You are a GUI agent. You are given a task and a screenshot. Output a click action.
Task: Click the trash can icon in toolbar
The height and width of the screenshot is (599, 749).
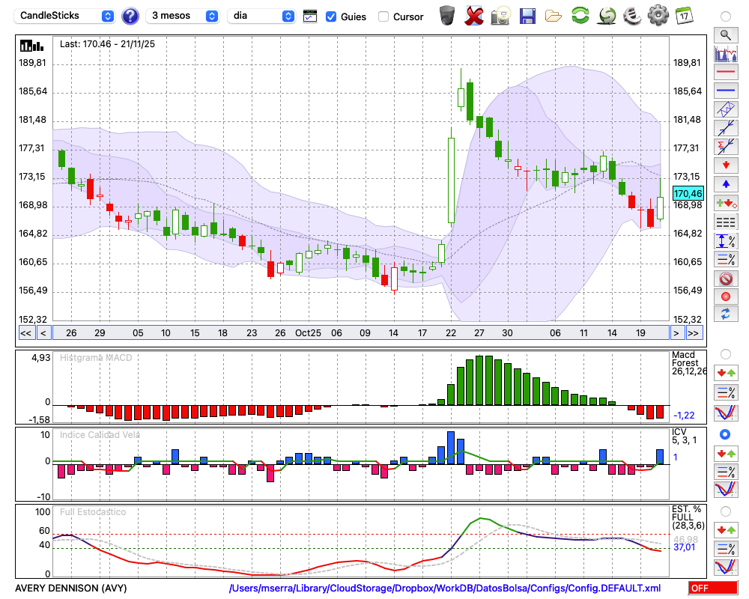(x=447, y=15)
